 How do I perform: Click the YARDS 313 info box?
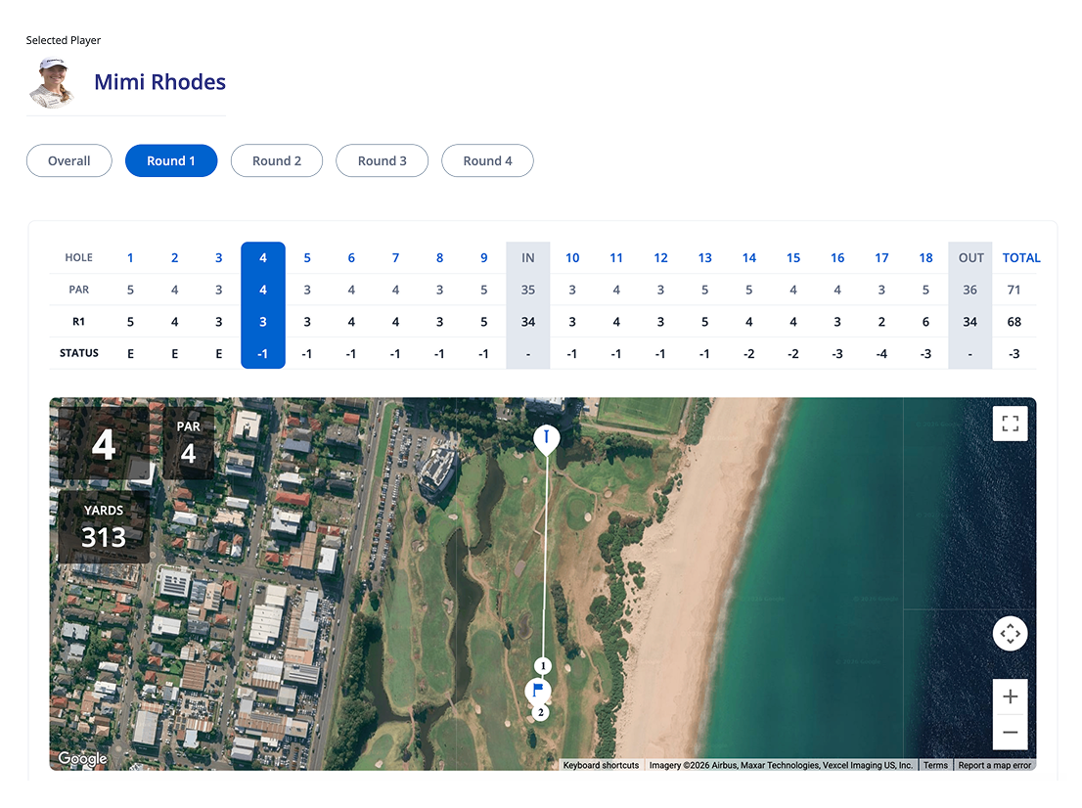pyautogui.click(x=104, y=527)
